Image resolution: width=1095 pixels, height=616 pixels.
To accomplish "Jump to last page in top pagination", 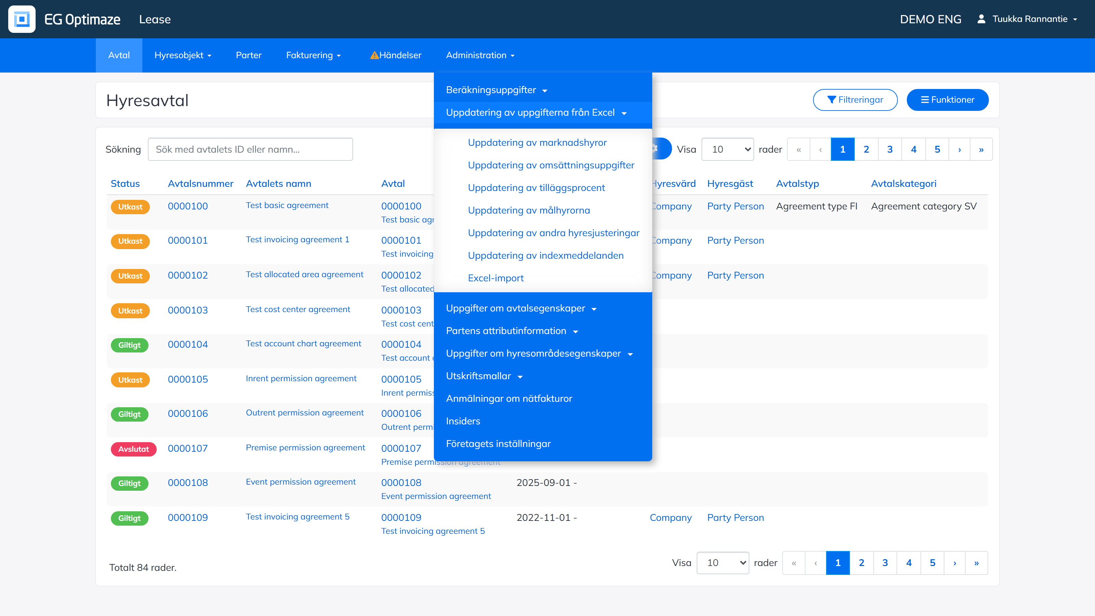I will tap(981, 149).
